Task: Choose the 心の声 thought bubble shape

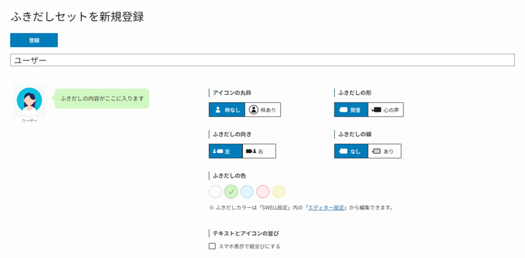Action: (x=386, y=110)
